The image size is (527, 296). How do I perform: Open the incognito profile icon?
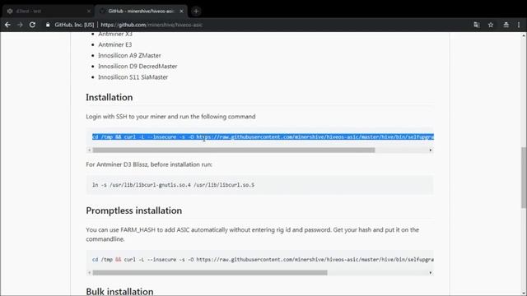tap(506, 25)
